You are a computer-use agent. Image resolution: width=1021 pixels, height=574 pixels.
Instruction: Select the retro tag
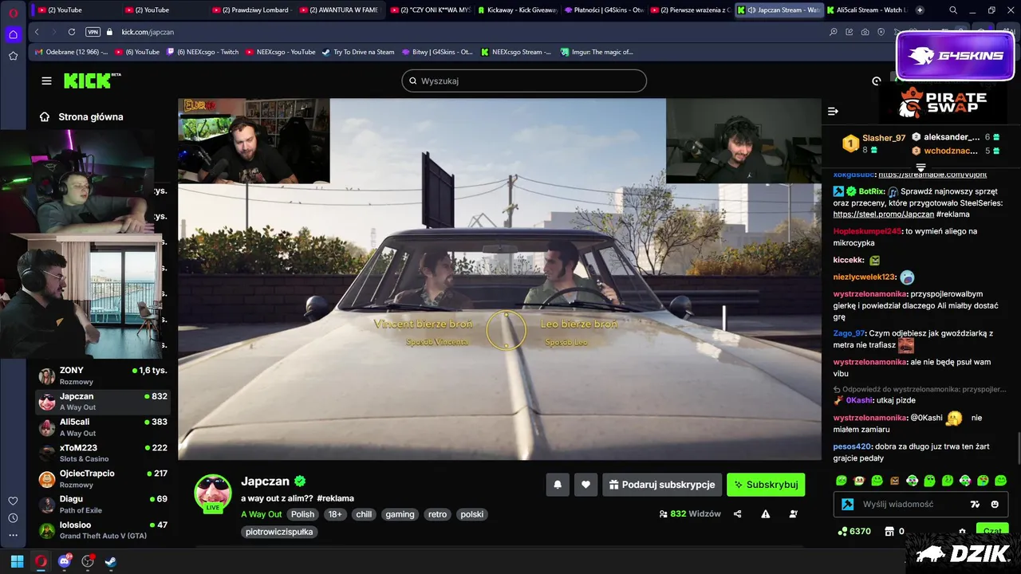pyautogui.click(x=437, y=514)
